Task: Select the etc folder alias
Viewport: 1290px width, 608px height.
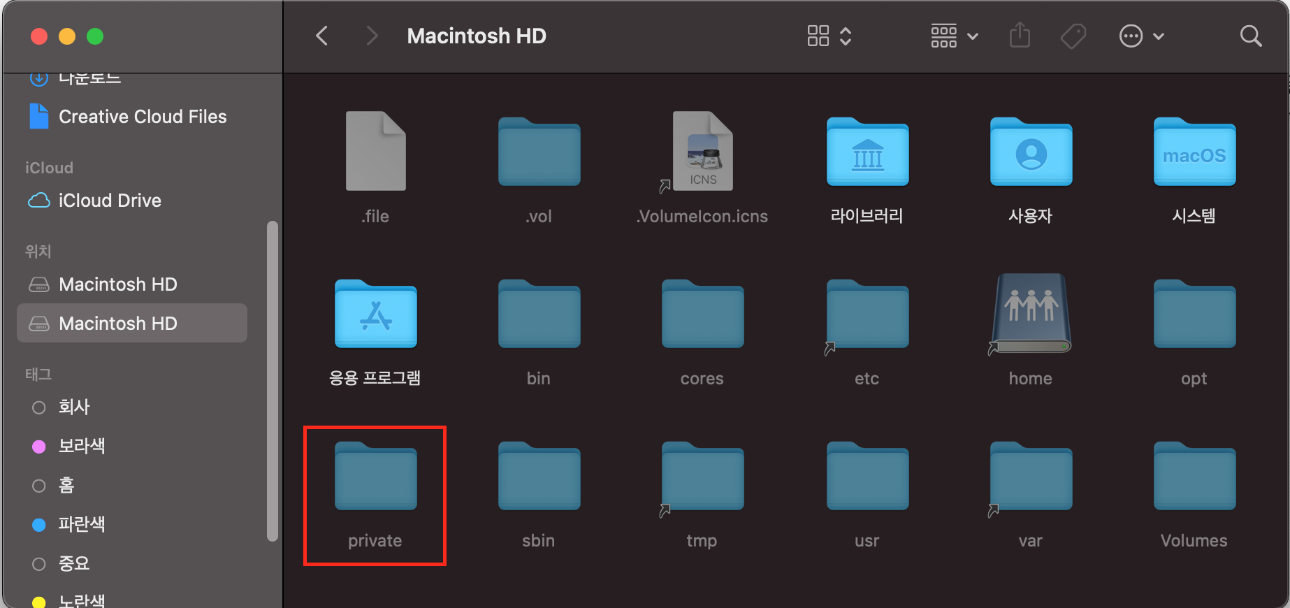Action: pos(867,313)
